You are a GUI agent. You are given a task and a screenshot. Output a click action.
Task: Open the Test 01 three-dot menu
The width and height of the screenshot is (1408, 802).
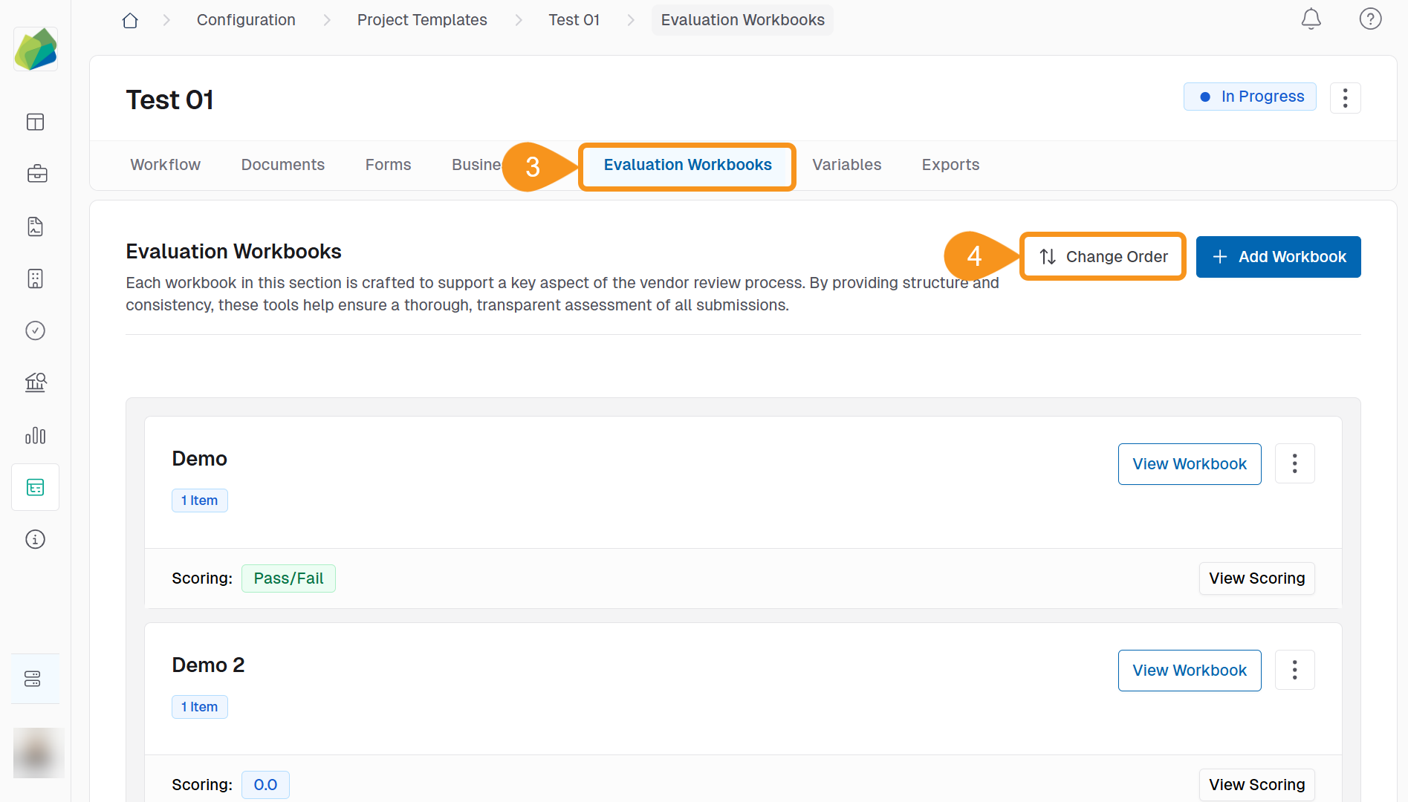tap(1345, 98)
